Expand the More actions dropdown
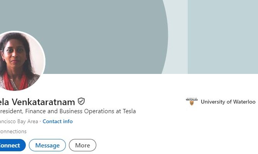The height and width of the screenshot is (154, 258). pyautogui.click(x=82, y=145)
